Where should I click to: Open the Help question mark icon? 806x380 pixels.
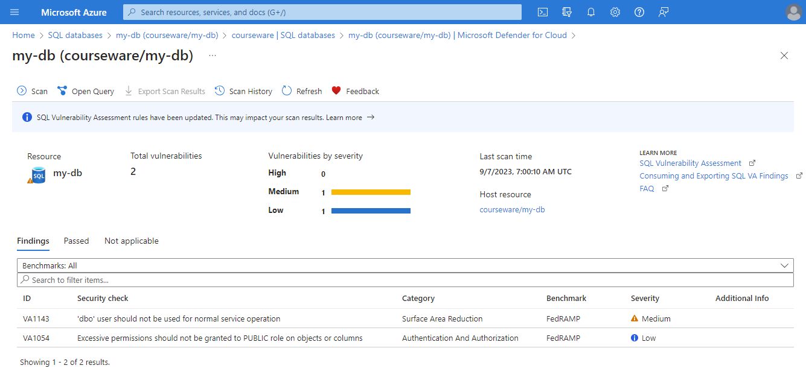click(x=639, y=12)
